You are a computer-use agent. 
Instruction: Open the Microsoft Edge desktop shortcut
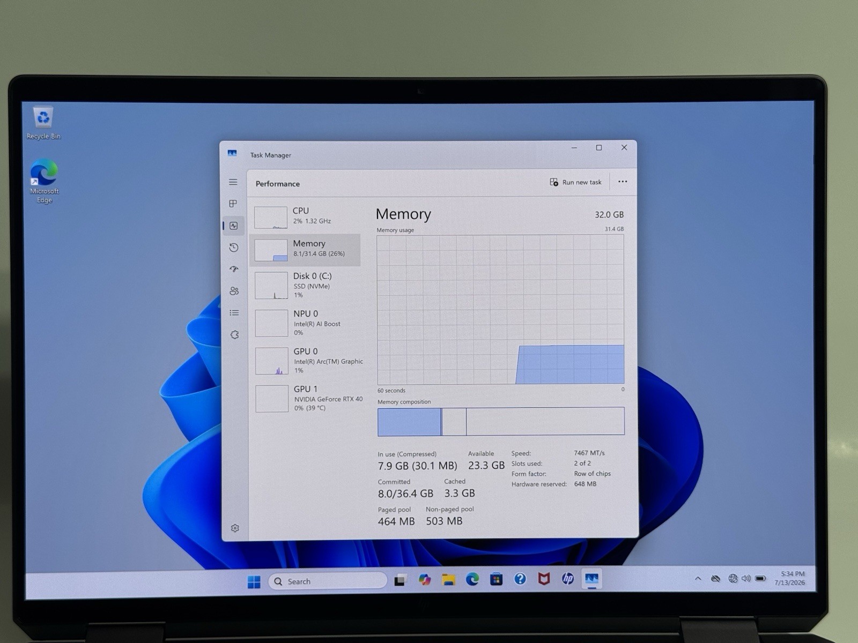pyautogui.click(x=45, y=181)
